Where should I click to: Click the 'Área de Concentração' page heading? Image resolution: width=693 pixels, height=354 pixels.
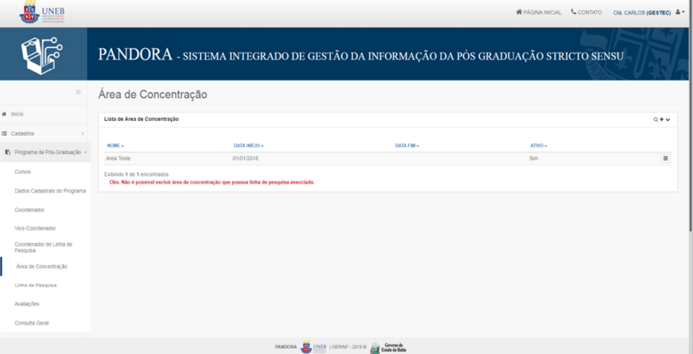point(152,94)
